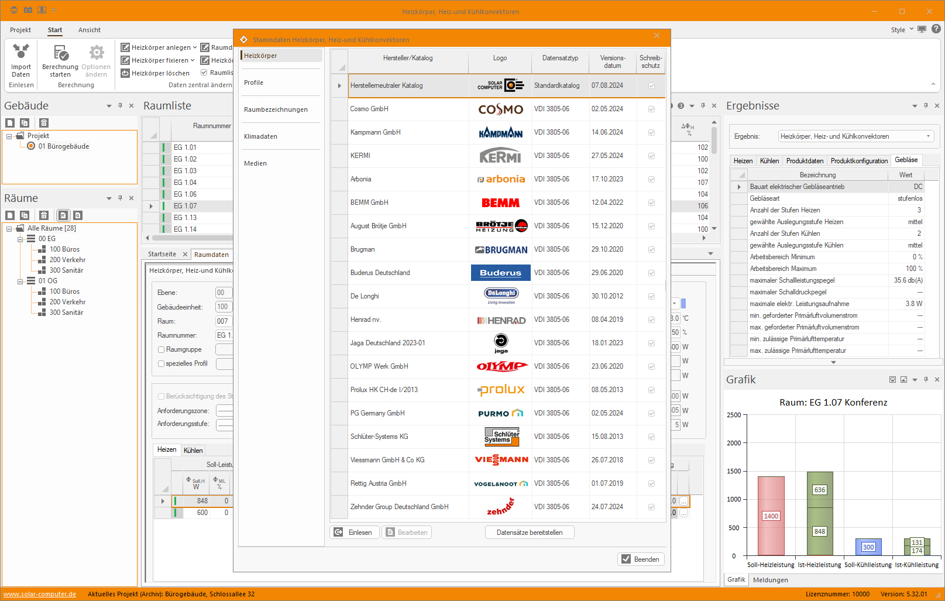Toggle the R view icon in Räume toolbar
945x601 pixels.
(63, 215)
